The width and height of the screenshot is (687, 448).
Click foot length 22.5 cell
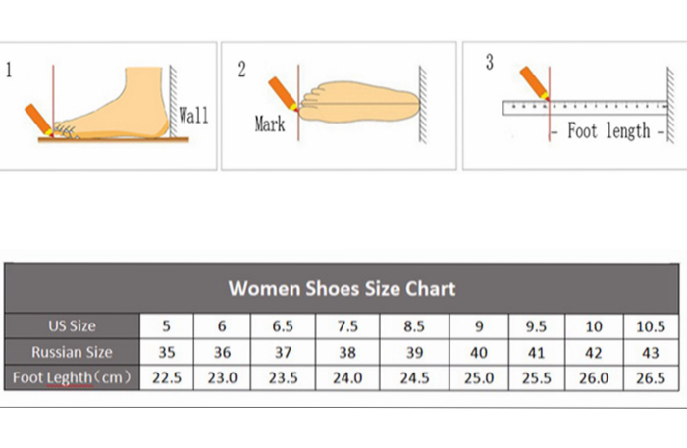(166, 377)
